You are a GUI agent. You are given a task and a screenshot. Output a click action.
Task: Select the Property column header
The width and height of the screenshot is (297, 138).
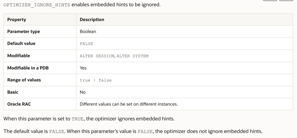click(16, 20)
